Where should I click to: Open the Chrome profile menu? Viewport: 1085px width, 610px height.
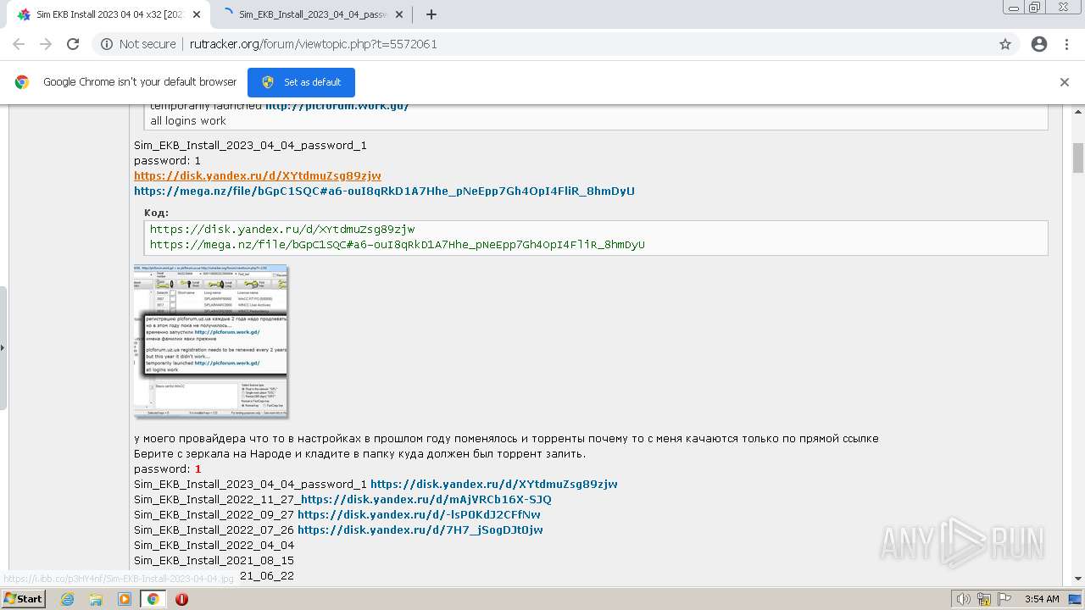tap(1039, 44)
